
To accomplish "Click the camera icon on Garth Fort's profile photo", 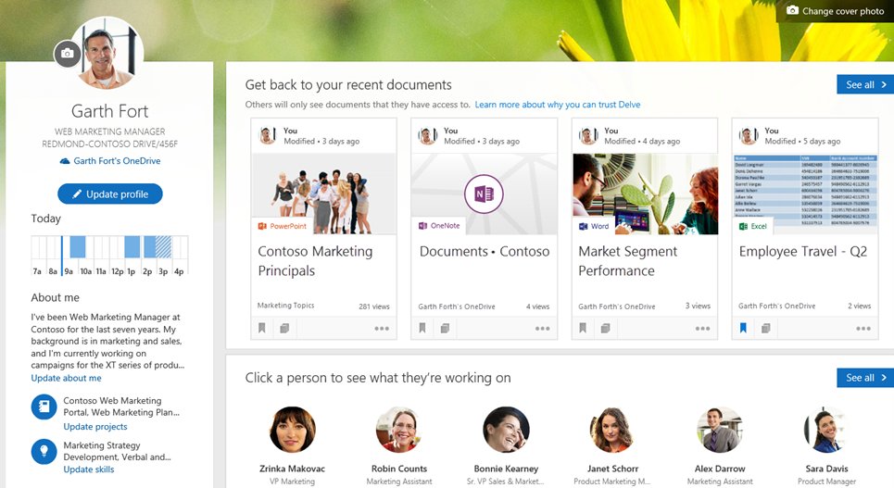I will 68,54.
